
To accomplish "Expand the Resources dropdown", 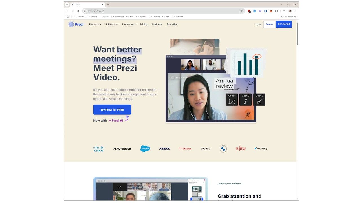I will tap(129, 24).
